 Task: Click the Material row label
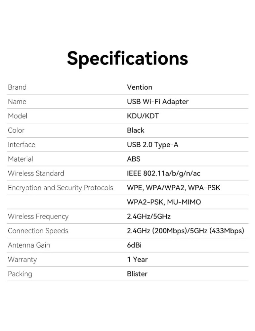coord(21,159)
